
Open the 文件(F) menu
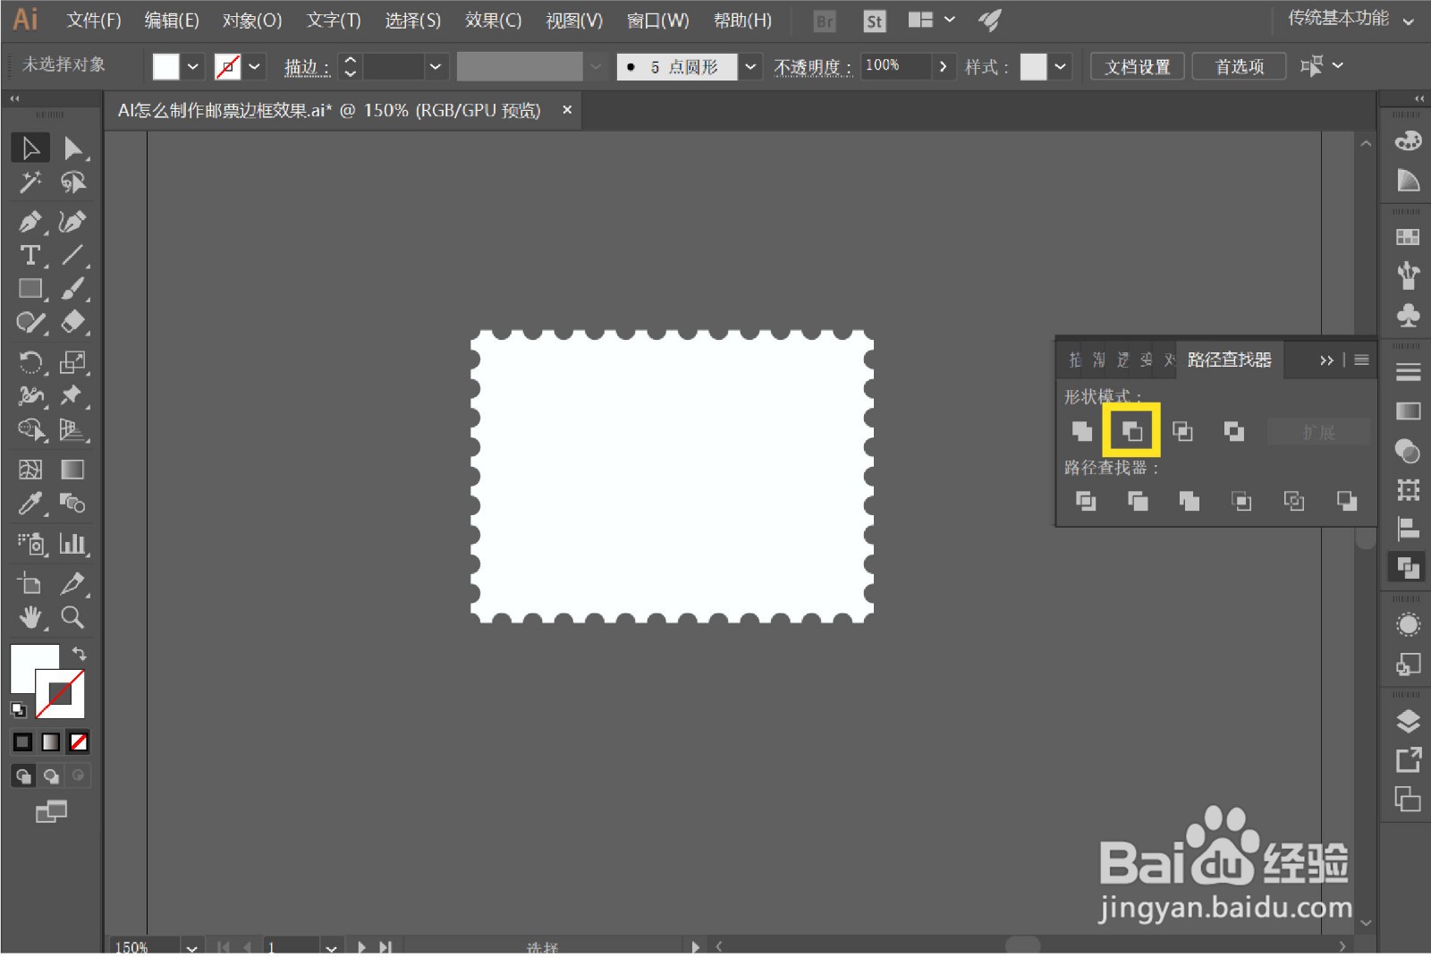click(x=94, y=20)
